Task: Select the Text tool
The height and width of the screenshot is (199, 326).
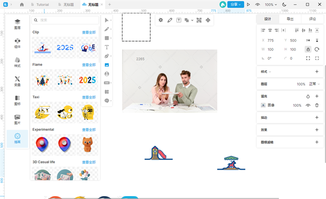Action: (107, 47)
